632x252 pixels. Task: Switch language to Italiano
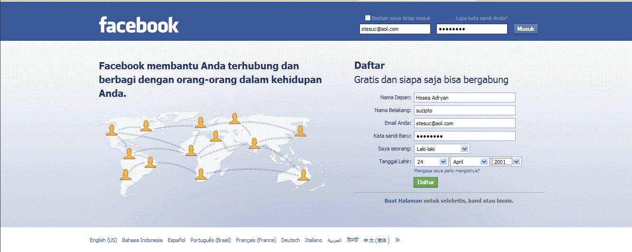pyautogui.click(x=313, y=240)
